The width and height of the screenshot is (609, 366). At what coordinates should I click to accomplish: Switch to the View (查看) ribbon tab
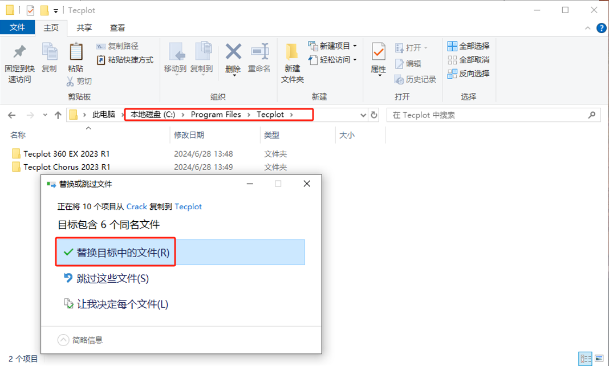click(117, 28)
